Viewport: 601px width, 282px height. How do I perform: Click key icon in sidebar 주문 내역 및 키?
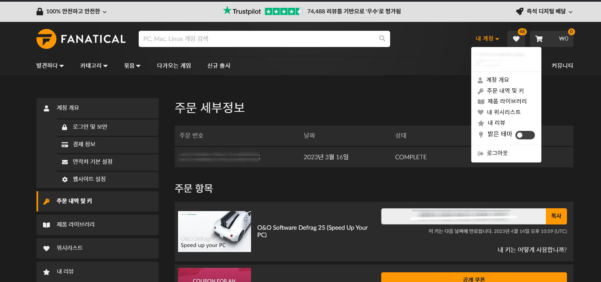pos(47,201)
